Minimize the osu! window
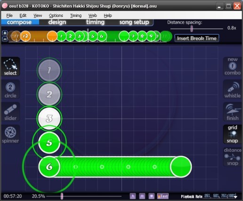Viewport: 243px width, 201px height. point(219,6)
